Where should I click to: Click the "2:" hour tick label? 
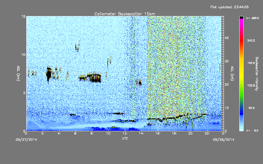[43, 133]
